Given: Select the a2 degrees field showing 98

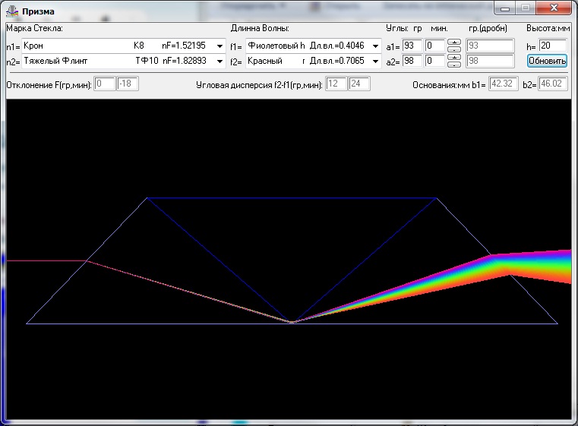Looking at the screenshot, I should click(412, 61).
